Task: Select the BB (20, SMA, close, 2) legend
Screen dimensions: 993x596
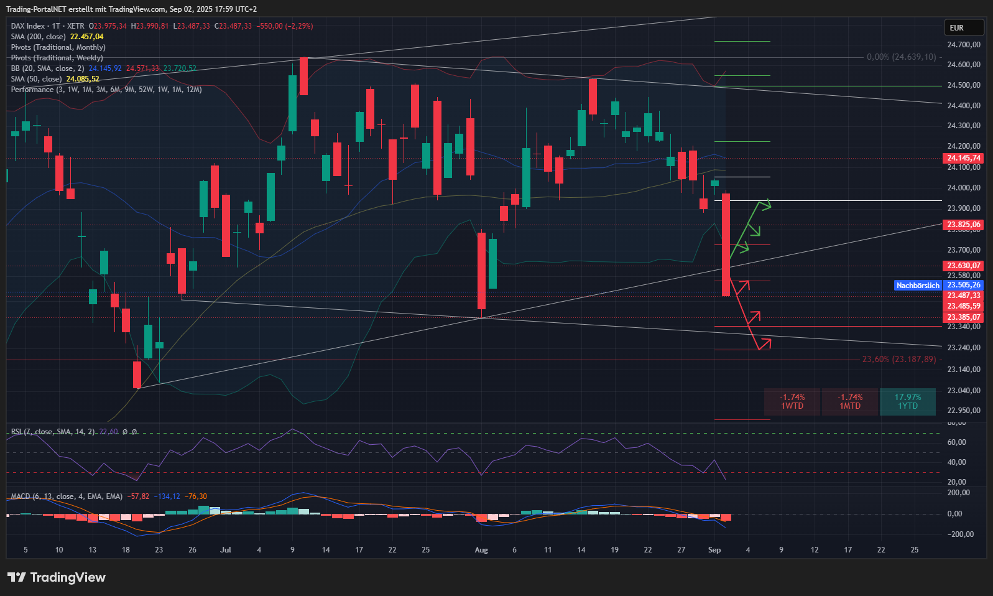Action: tap(47, 68)
